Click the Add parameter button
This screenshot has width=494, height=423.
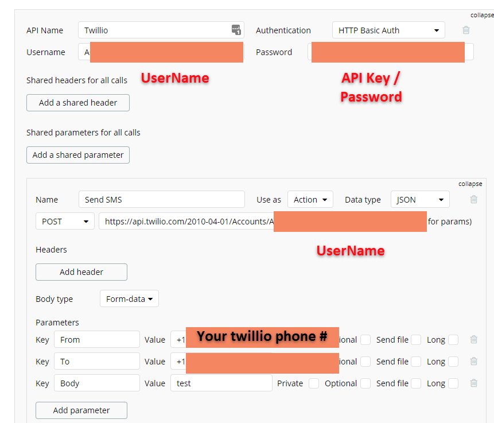click(x=81, y=410)
